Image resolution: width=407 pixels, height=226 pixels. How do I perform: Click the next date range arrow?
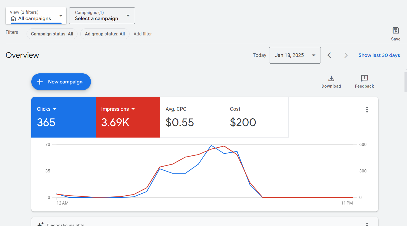[346, 55]
